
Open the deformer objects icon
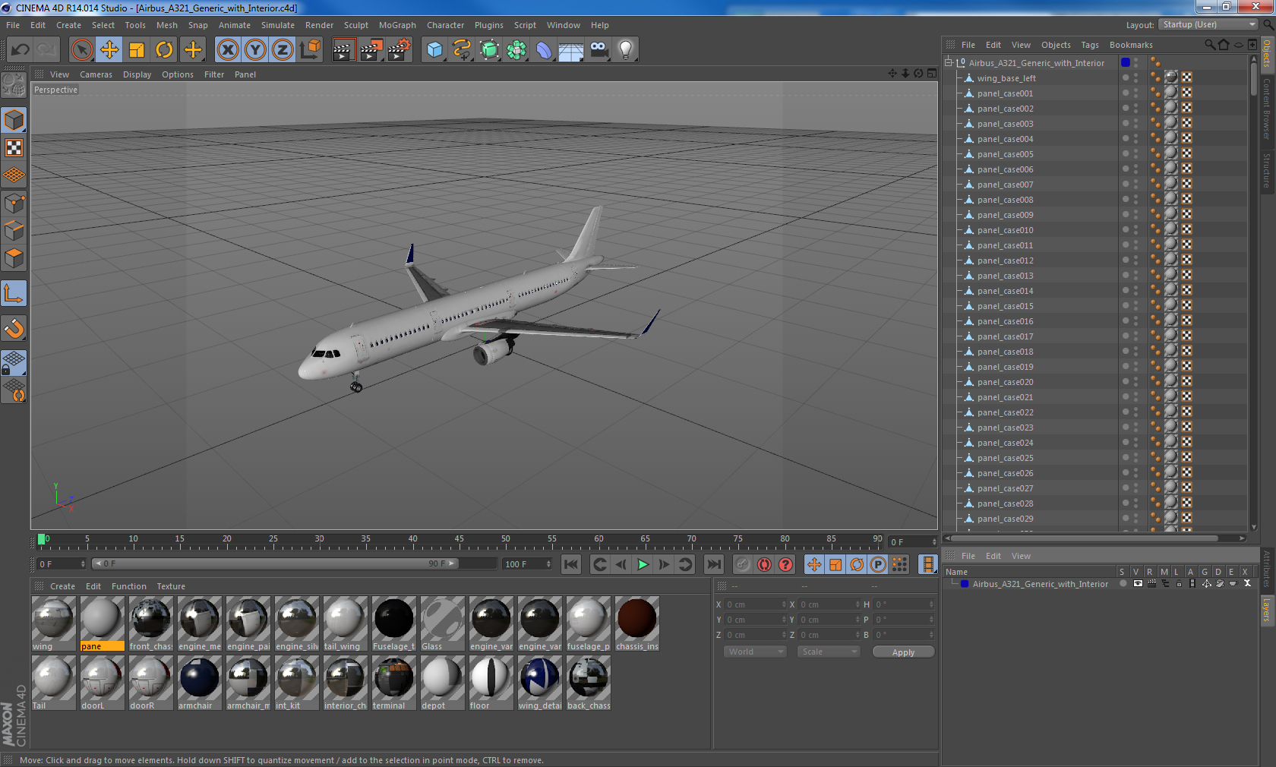(x=544, y=50)
